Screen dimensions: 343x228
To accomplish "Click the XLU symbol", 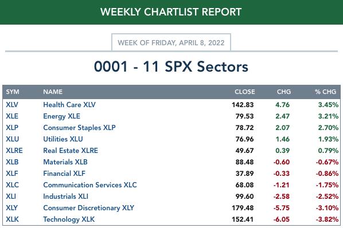I will [x=13, y=139].
